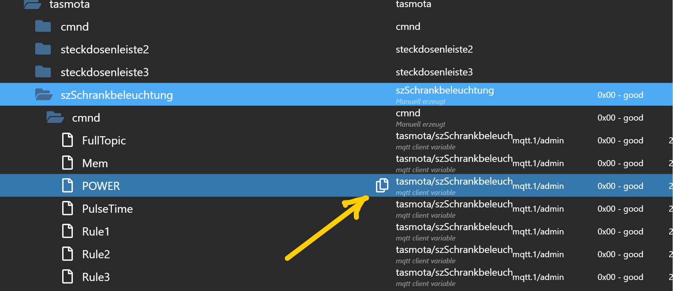This screenshot has width=673, height=291.
Task: Click the copy icon in POWER row
Action: [382, 185]
